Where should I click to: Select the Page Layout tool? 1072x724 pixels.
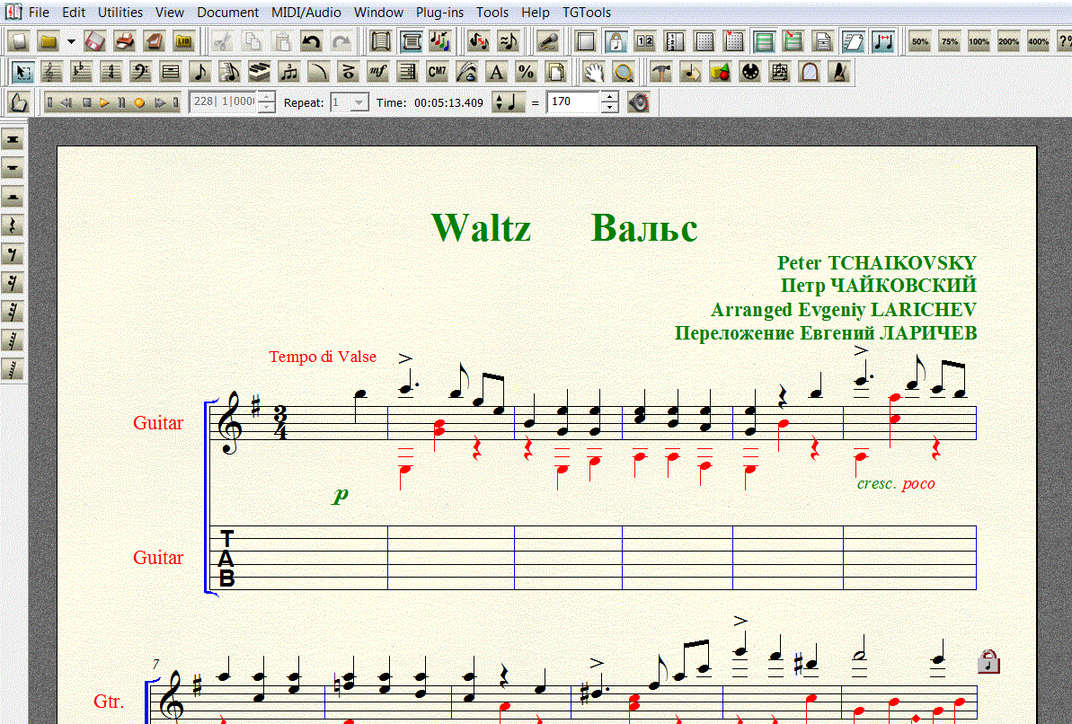click(556, 72)
